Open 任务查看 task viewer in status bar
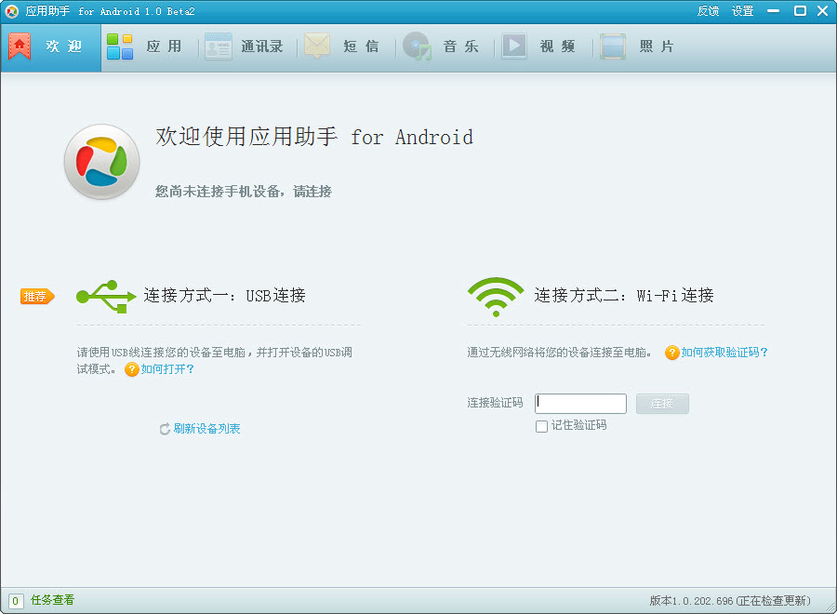This screenshot has height=614, width=837. click(52, 601)
